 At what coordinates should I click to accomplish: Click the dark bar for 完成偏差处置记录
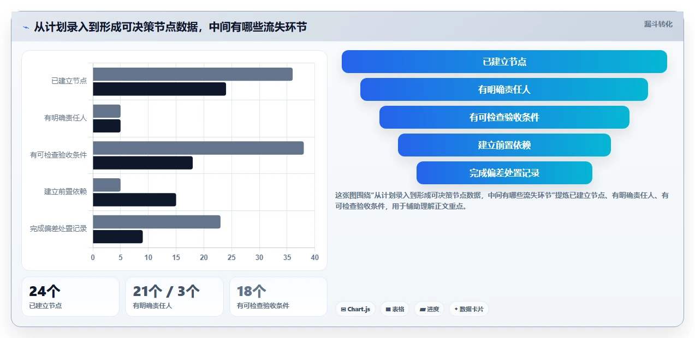[x=118, y=237]
